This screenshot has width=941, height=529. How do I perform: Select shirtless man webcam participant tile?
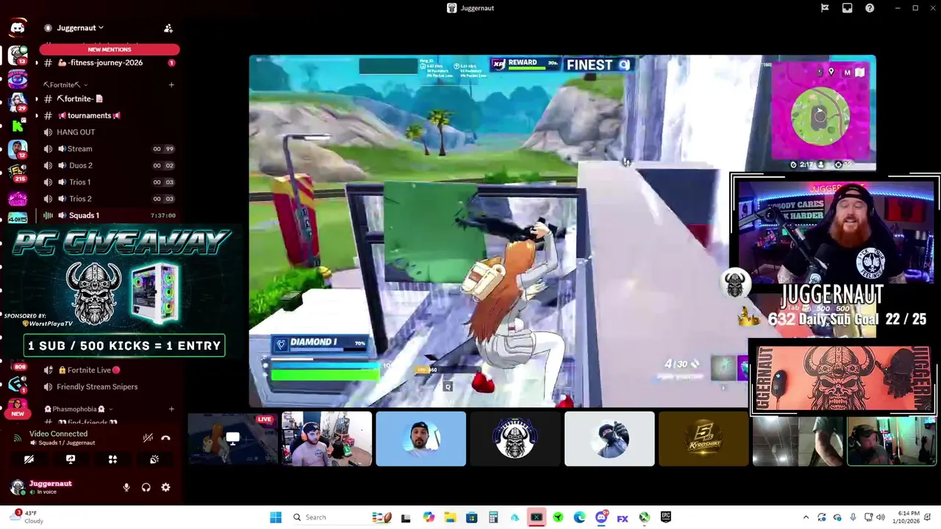coord(326,439)
